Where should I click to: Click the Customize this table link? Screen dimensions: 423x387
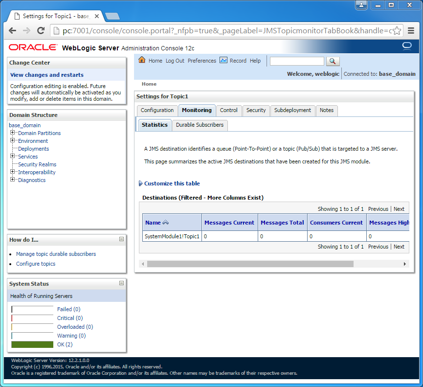[x=172, y=183]
